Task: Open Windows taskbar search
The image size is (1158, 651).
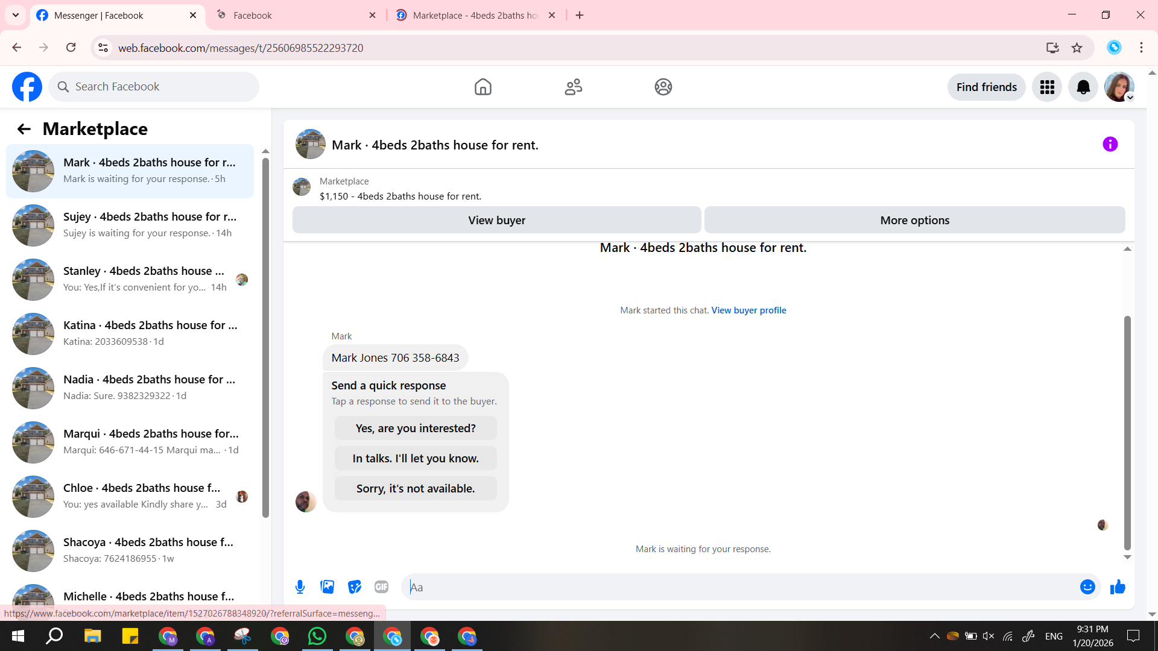Action: point(55,637)
